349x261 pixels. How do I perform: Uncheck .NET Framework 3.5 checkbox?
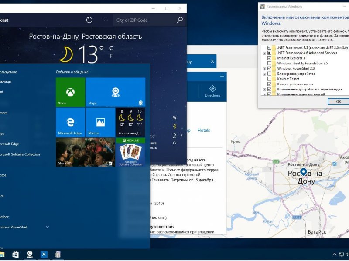(269, 47)
